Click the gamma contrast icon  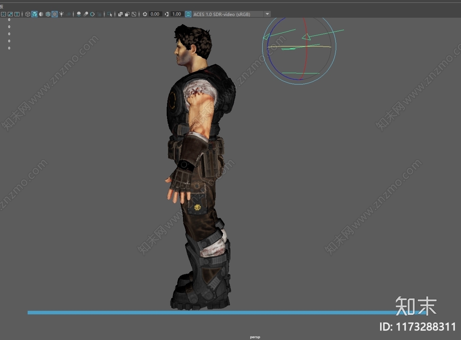pyautogui.click(x=167, y=14)
